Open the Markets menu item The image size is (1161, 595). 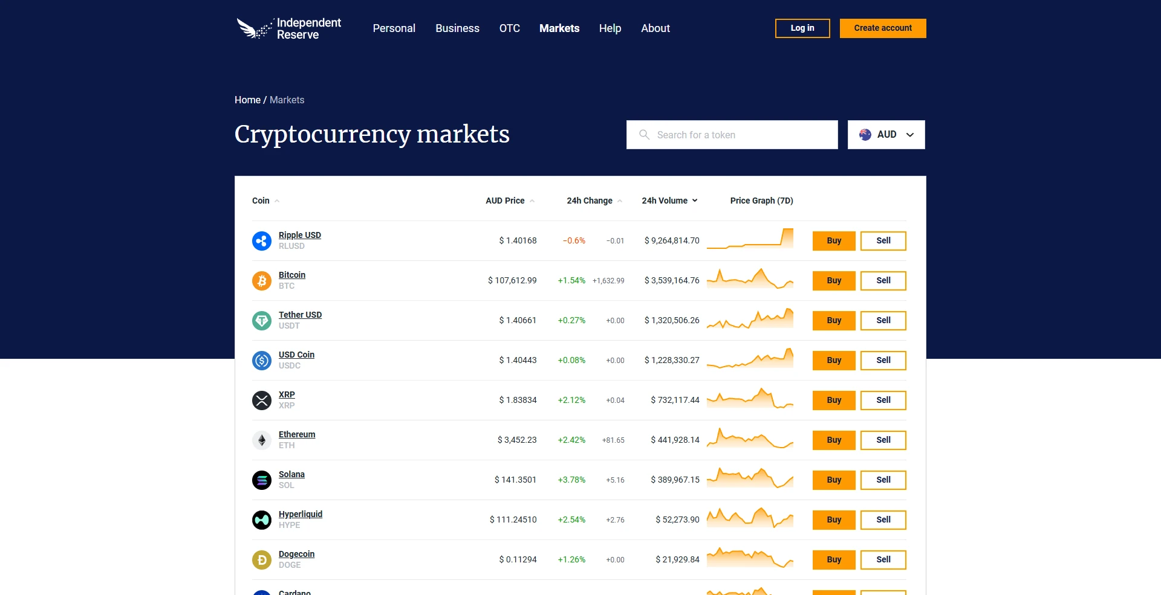point(559,28)
